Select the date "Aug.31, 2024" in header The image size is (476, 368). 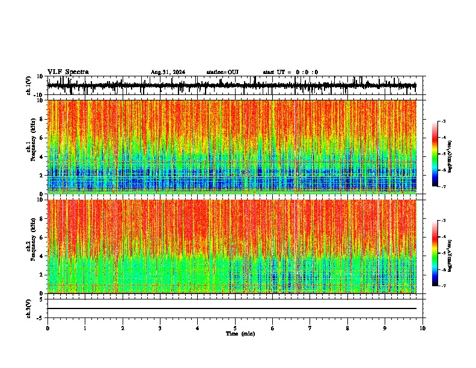[168, 72]
